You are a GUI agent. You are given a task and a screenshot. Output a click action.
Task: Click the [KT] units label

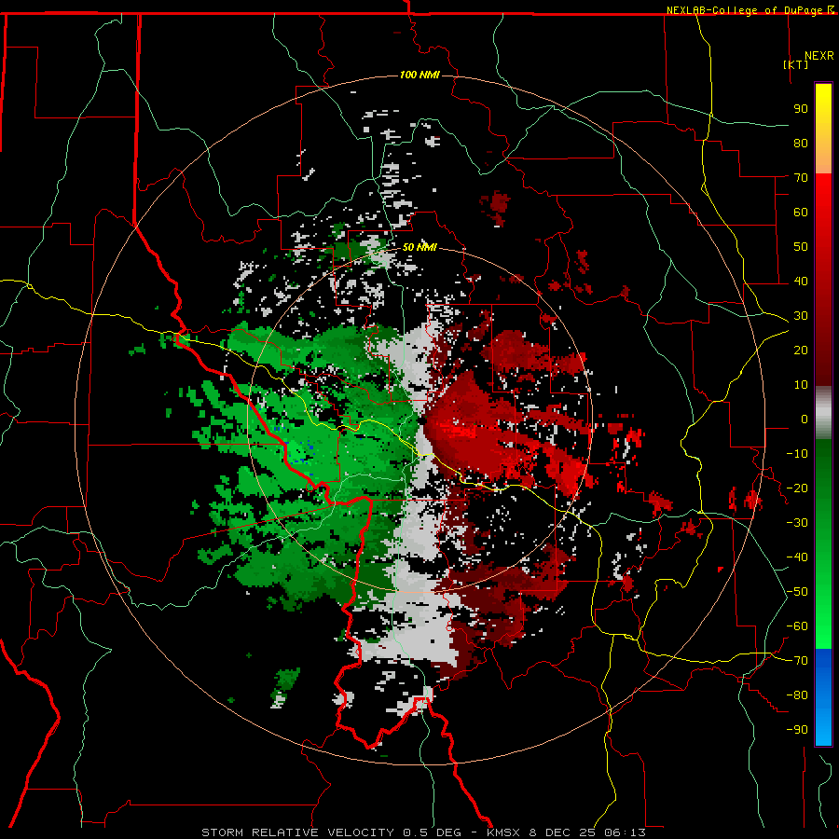(x=796, y=64)
